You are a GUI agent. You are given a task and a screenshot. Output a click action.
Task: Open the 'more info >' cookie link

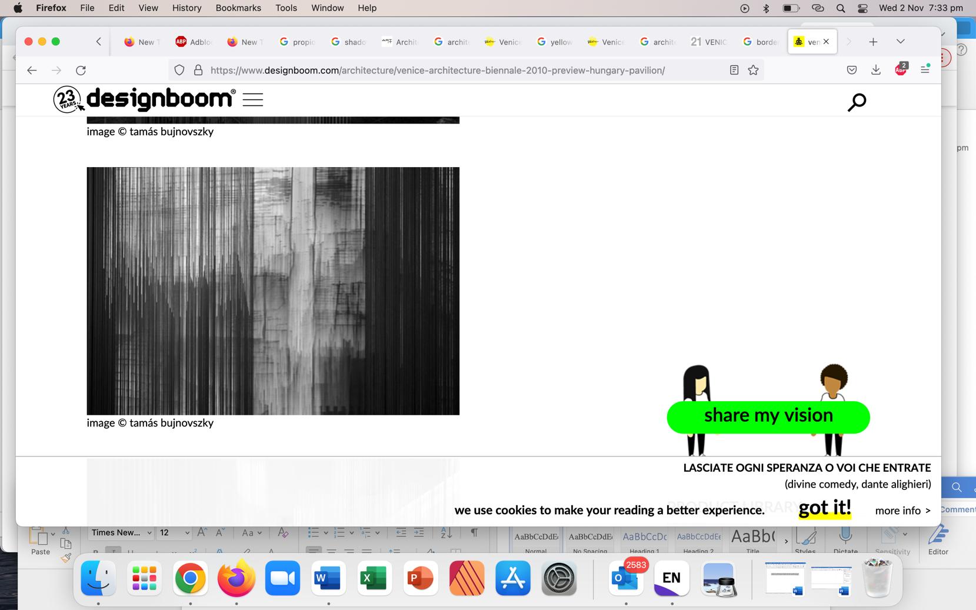point(902,511)
